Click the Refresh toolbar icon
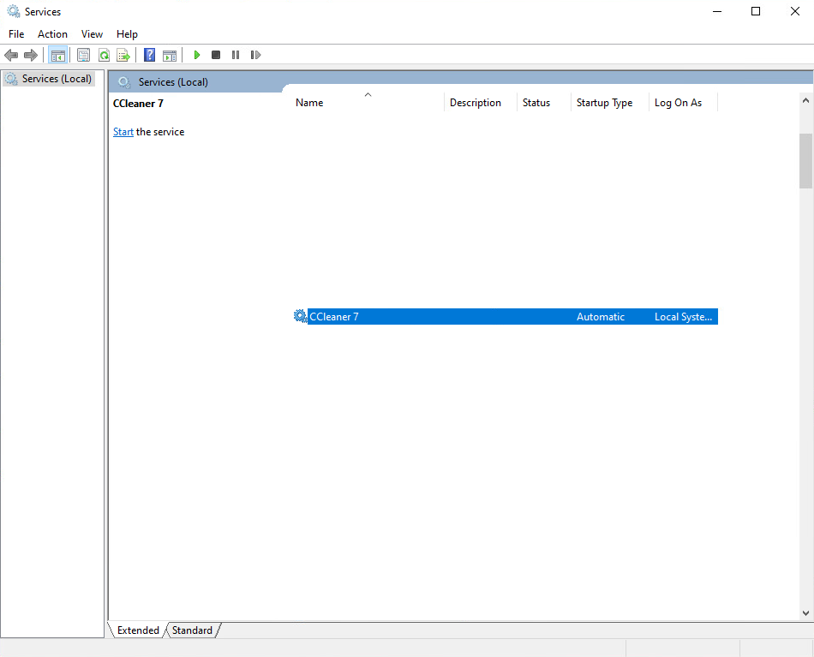Screen dimensions: 814x657 [x=104, y=55]
